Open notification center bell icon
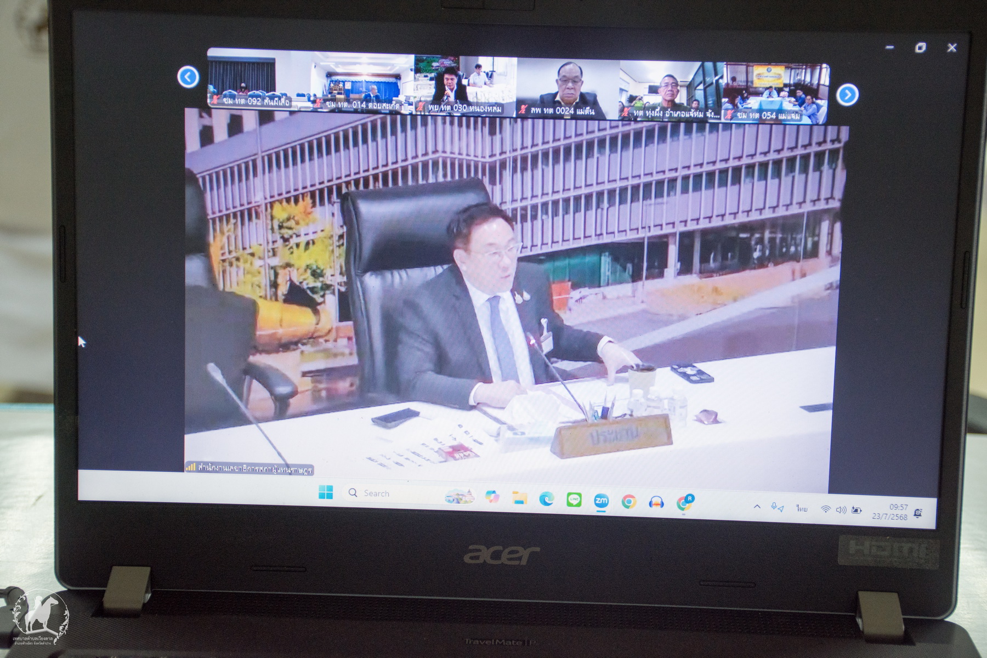The image size is (987, 658). [x=918, y=513]
